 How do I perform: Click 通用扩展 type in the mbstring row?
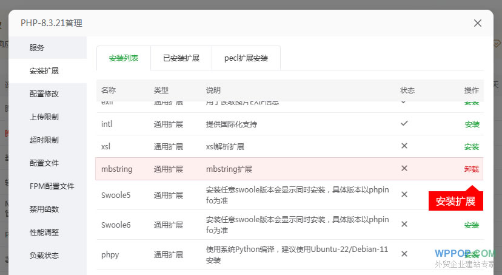click(x=169, y=169)
